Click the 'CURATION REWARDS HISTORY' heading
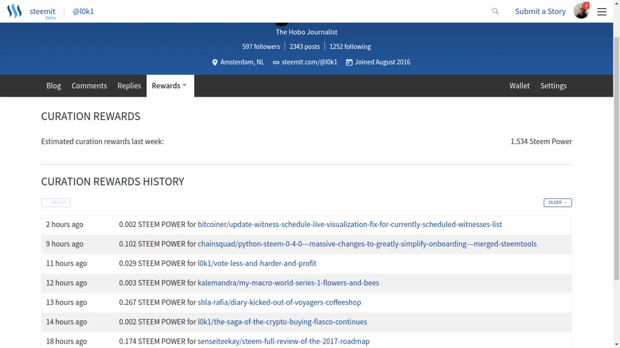The width and height of the screenshot is (620, 348). click(113, 182)
